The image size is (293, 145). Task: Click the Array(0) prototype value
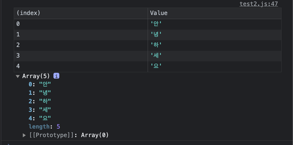[95, 135]
